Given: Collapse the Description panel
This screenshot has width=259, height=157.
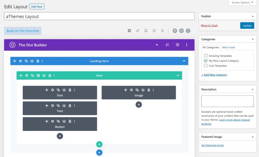Looking at the screenshot, I should tap(253, 89).
